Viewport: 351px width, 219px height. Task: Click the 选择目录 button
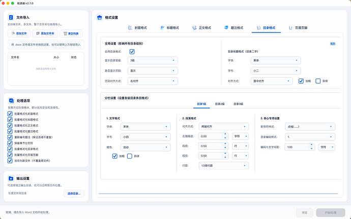74,193
